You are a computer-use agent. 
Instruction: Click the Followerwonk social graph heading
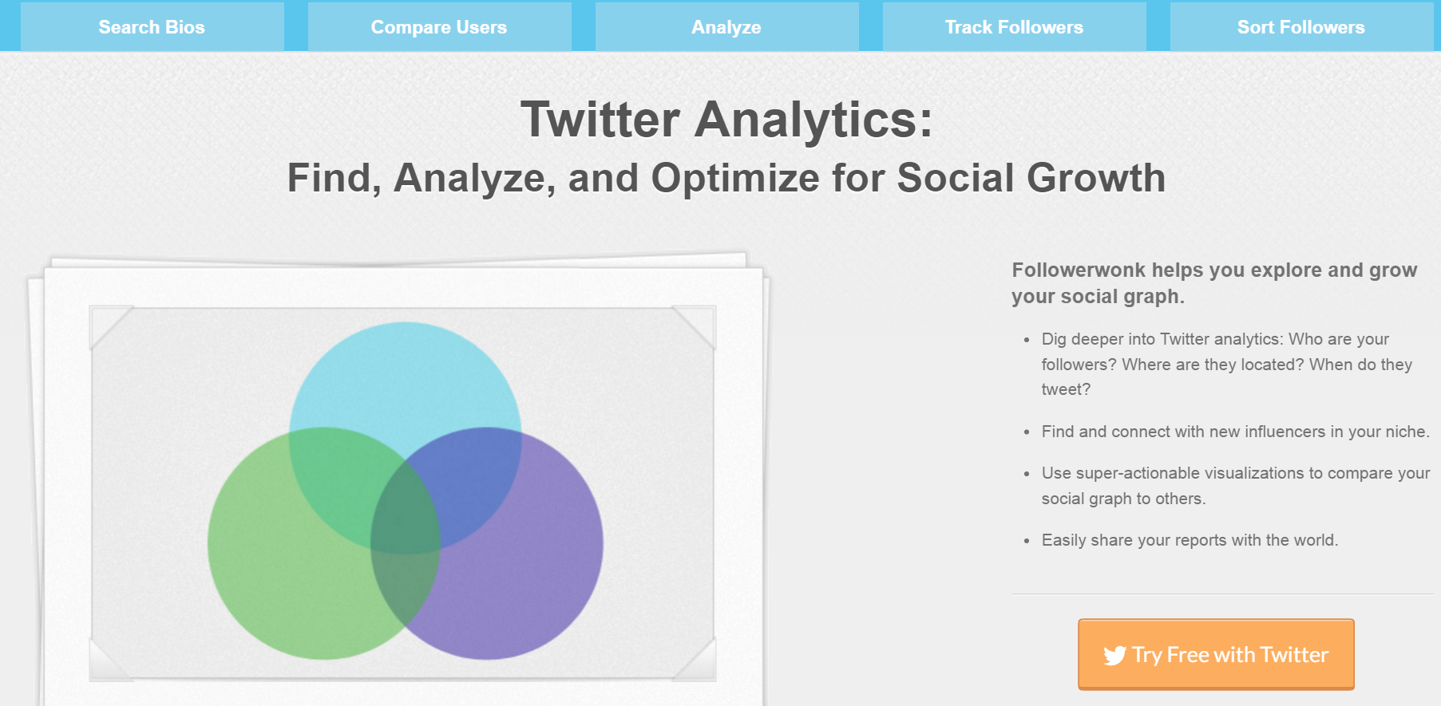click(x=1213, y=283)
